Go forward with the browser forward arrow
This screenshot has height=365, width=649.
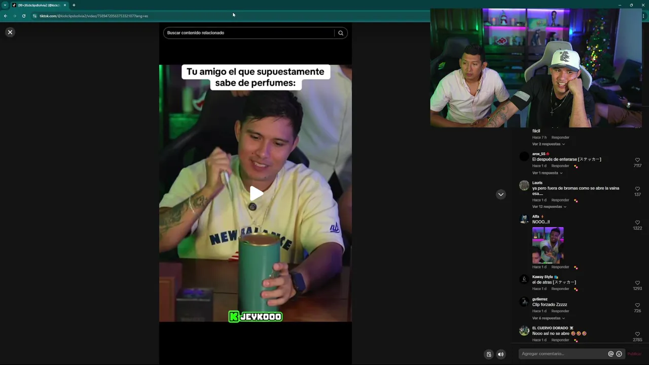tap(15, 16)
